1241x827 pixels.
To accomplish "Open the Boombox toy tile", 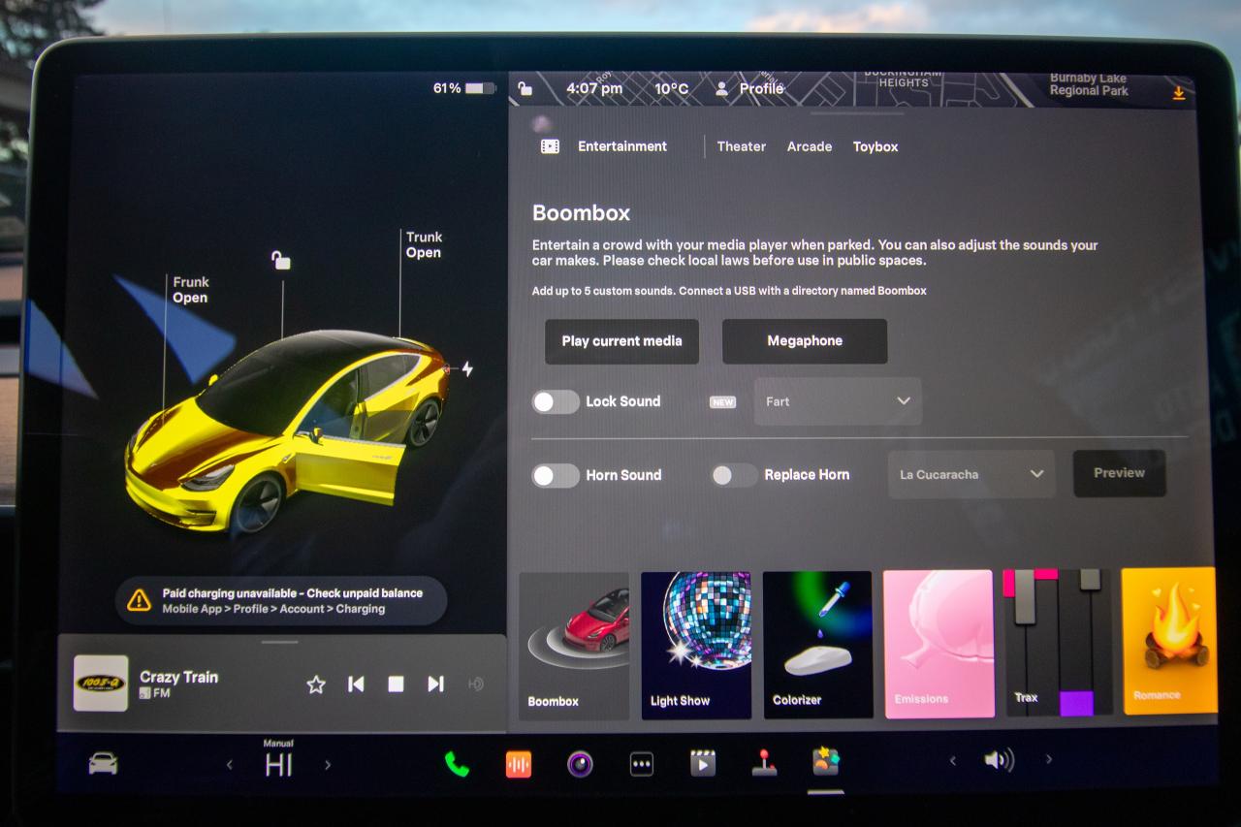I will pyautogui.click(x=574, y=646).
